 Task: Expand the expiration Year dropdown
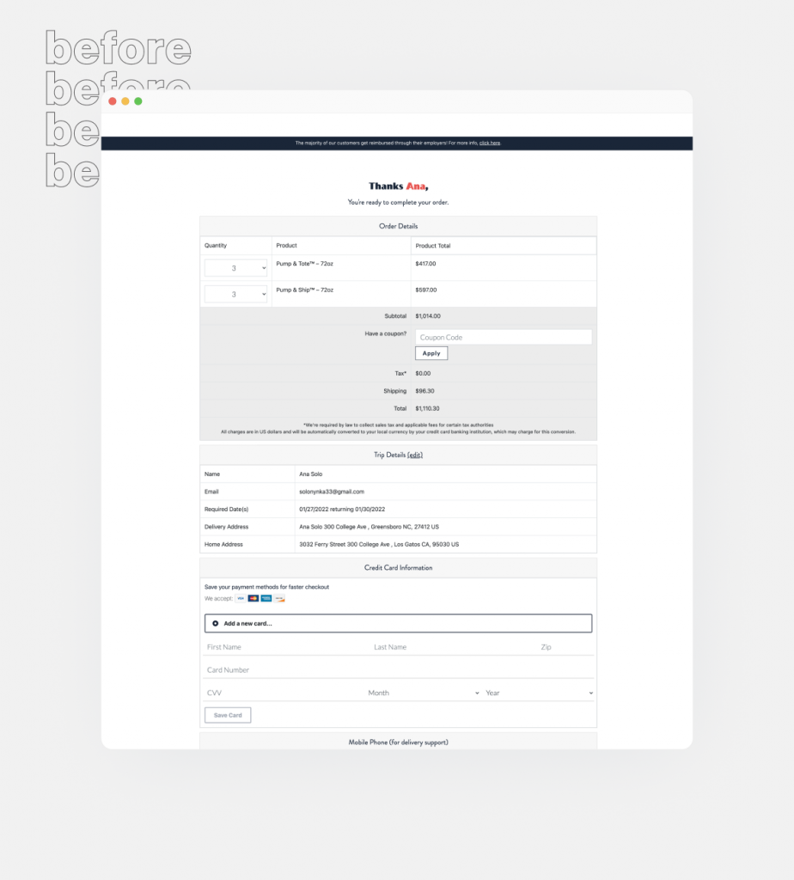tap(539, 693)
